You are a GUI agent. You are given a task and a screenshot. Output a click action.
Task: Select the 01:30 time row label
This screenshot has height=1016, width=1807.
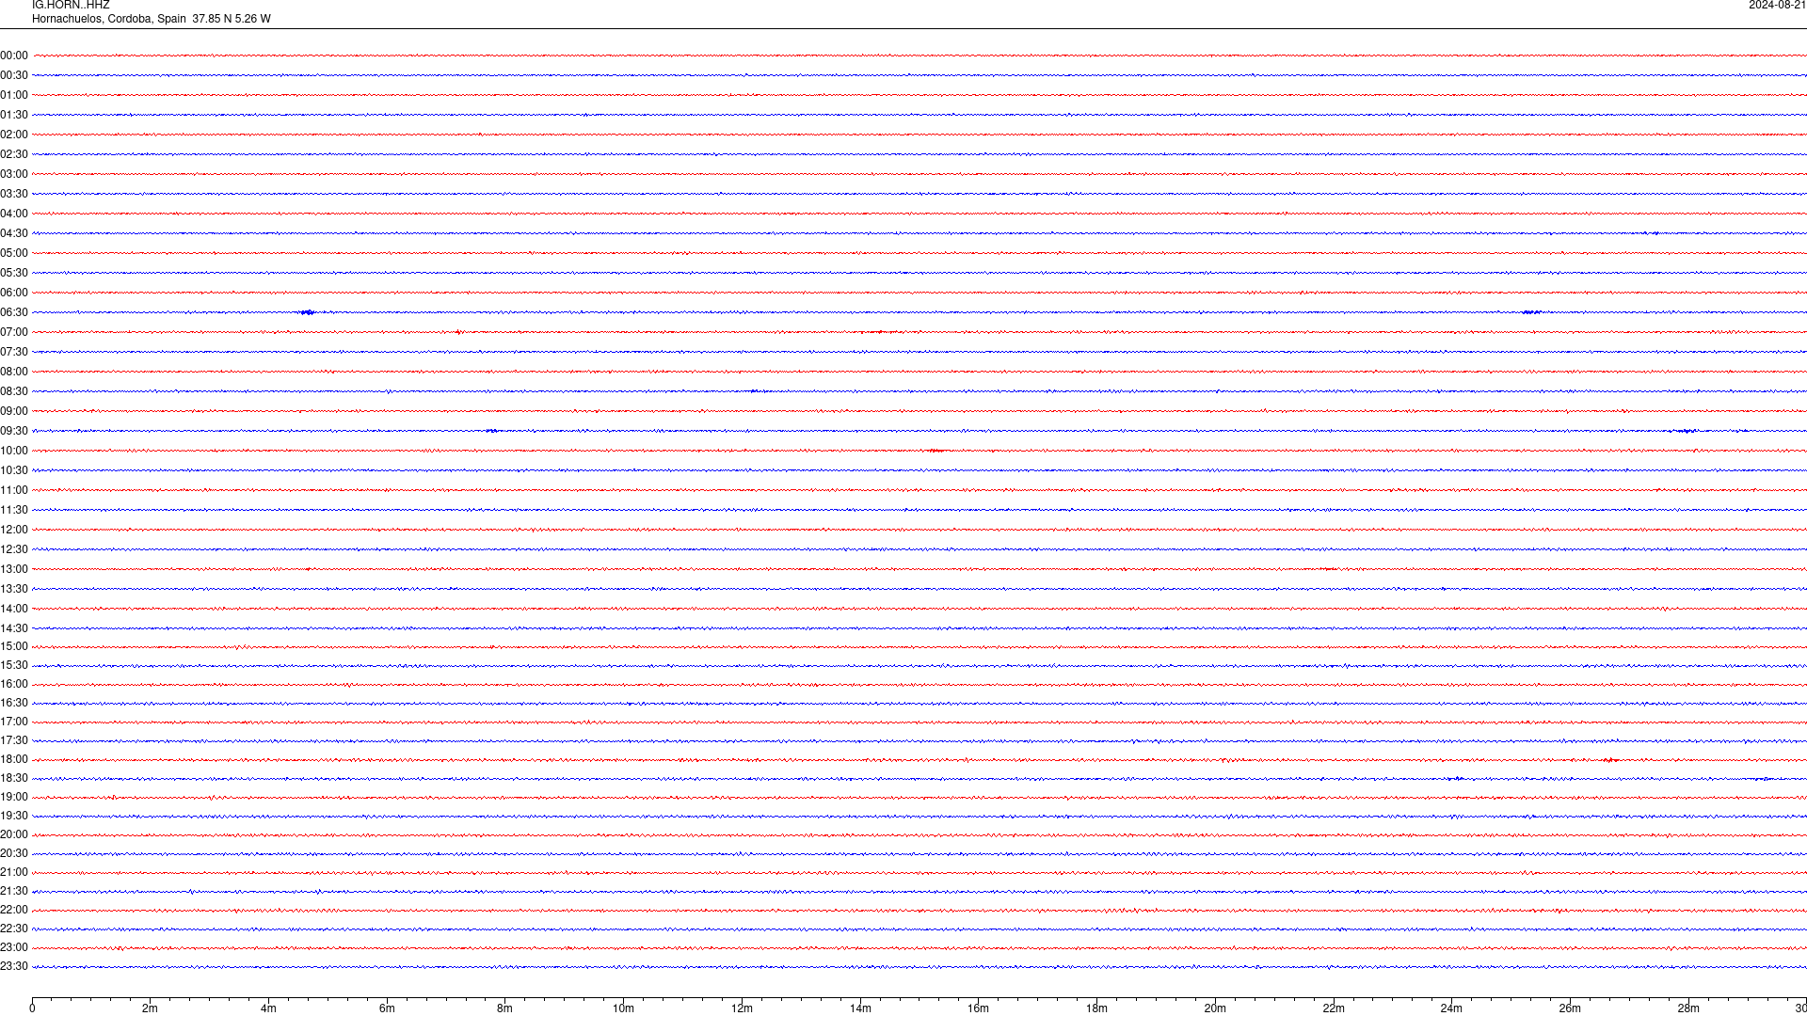pyautogui.click(x=14, y=115)
